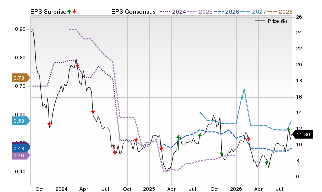Click the 0.70 label on EPS axis
Screen dimensions: 322x192
click(20, 86)
